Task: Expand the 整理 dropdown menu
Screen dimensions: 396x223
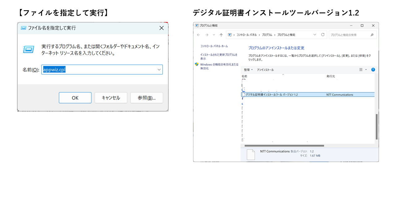Action: tap(248, 70)
